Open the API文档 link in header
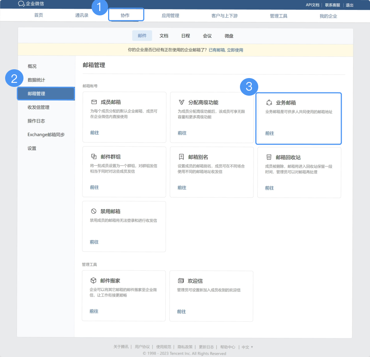This screenshot has height=357, width=370. point(312,5)
